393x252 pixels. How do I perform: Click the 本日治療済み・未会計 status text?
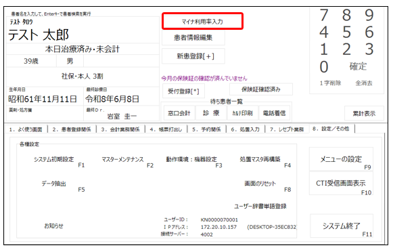pos(83,49)
